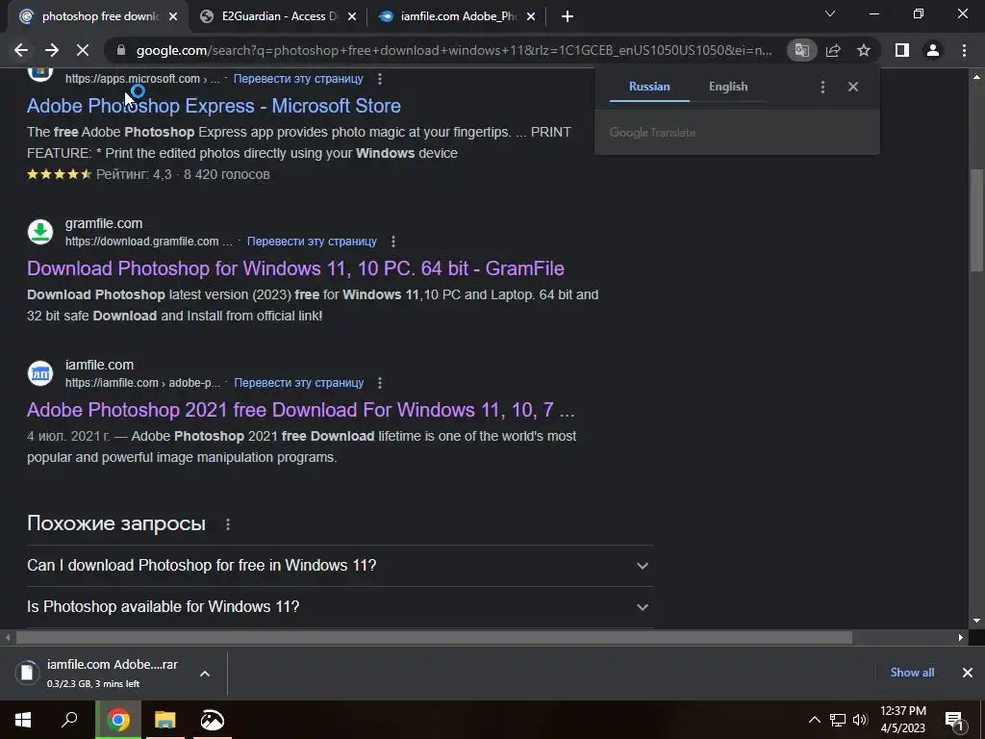Open the Xbox app in taskbar

pyautogui.click(x=213, y=720)
